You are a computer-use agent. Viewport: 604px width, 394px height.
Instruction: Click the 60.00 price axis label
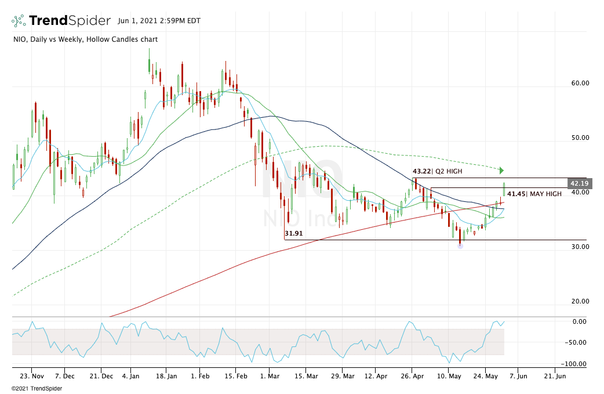pyautogui.click(x=580, y=83)
